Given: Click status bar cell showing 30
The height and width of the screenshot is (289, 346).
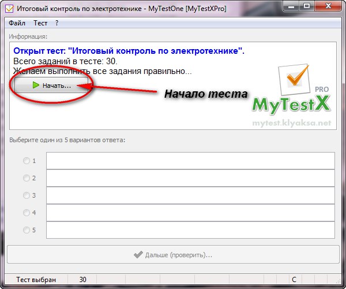Looking at the screenshot, I should click(82, 280).
